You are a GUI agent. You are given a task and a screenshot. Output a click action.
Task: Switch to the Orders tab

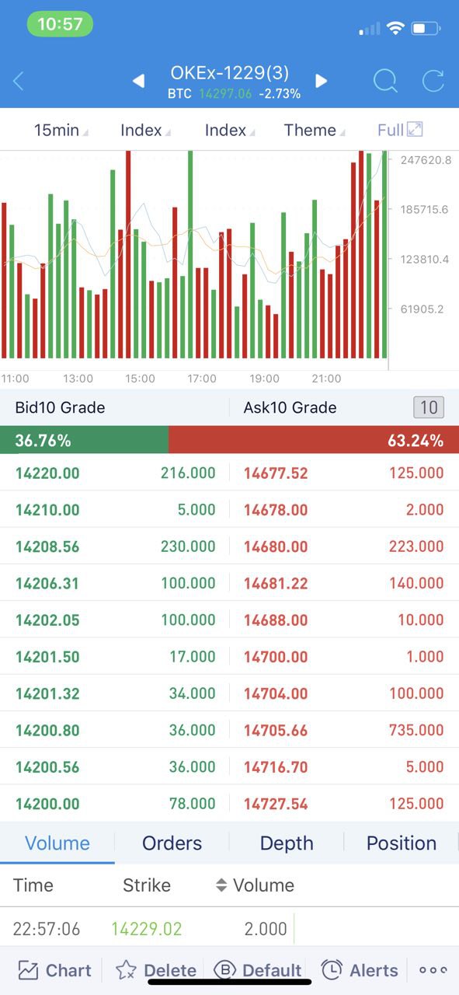point(172,843)
